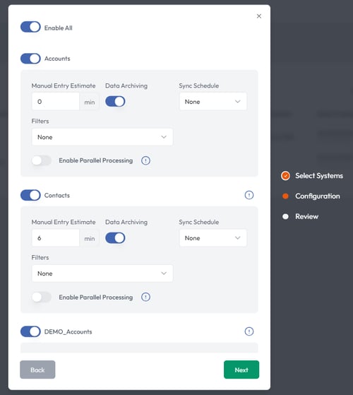Screen dimensions: 353x395
Task: Click info icon next to Contacts header
Action: 249,195
